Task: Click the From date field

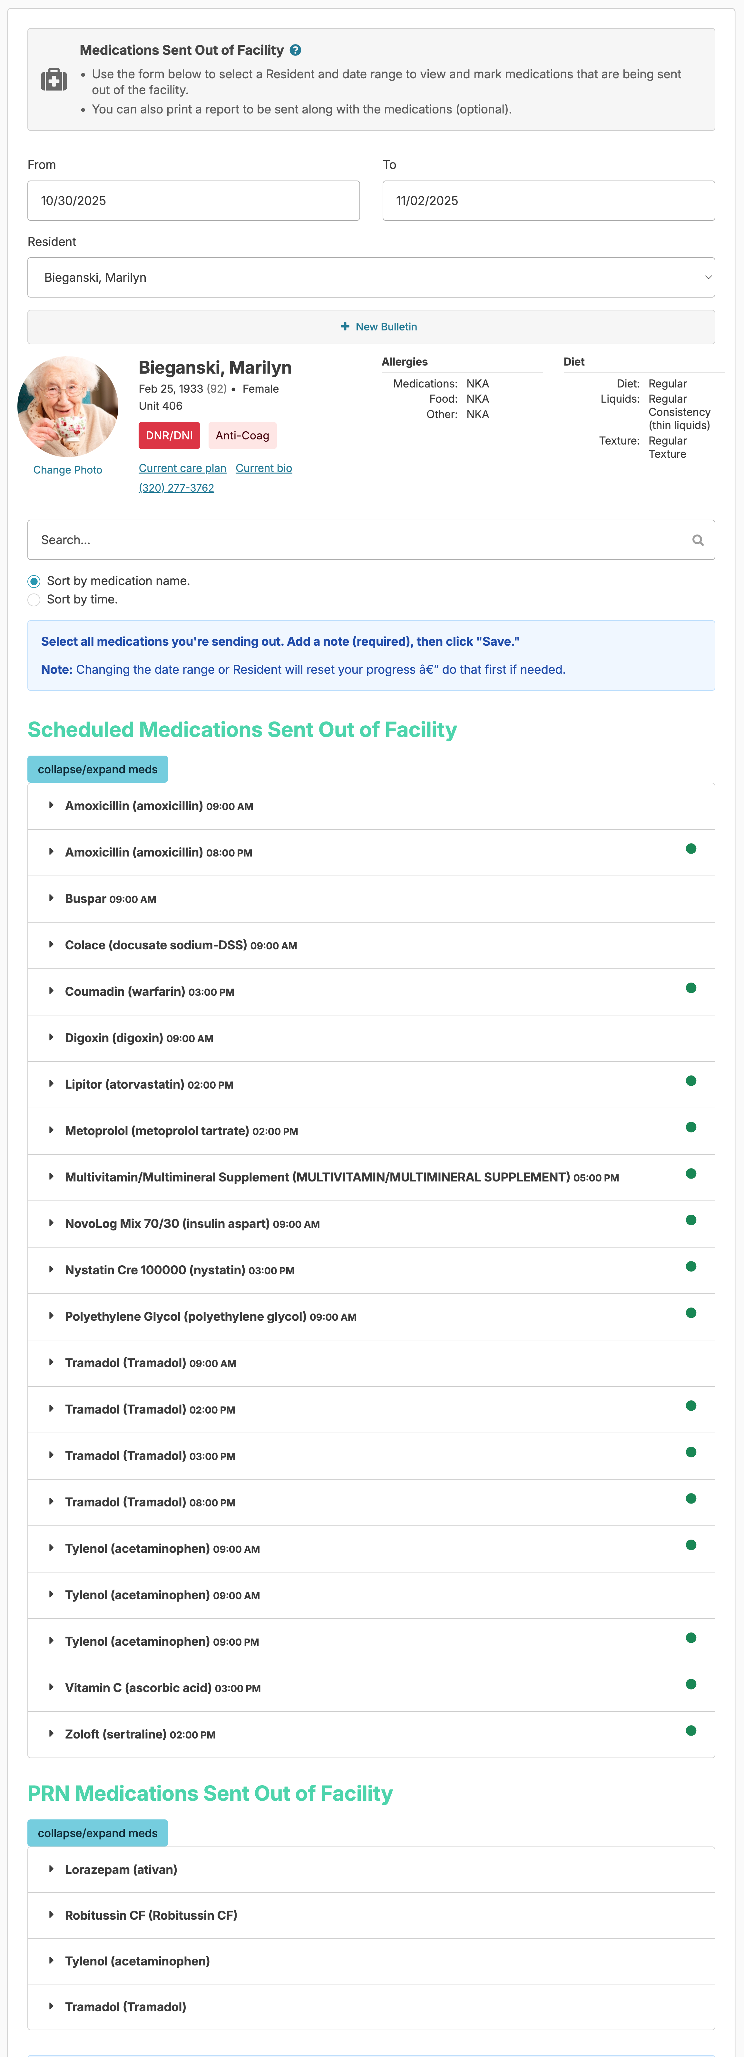Action: [x=193, y=201]
